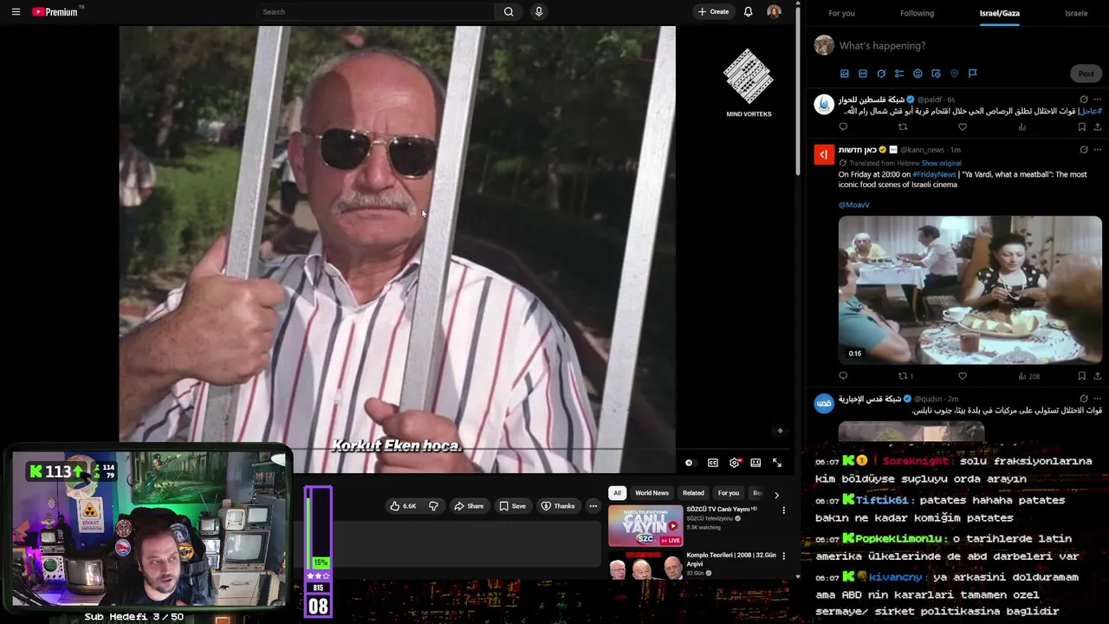
Task: Open more actions ellipsis under video
Action: click(x=593, y=506)
